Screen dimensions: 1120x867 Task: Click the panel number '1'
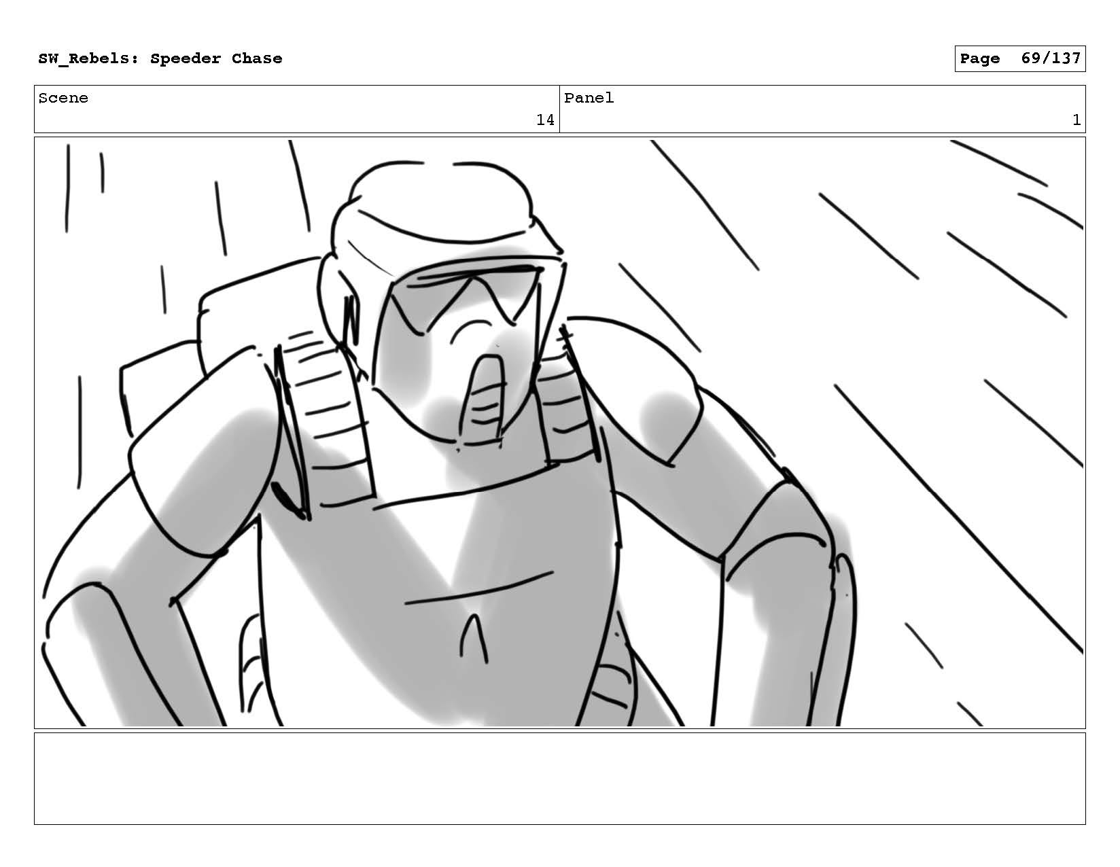click(x=1077, y=120)
